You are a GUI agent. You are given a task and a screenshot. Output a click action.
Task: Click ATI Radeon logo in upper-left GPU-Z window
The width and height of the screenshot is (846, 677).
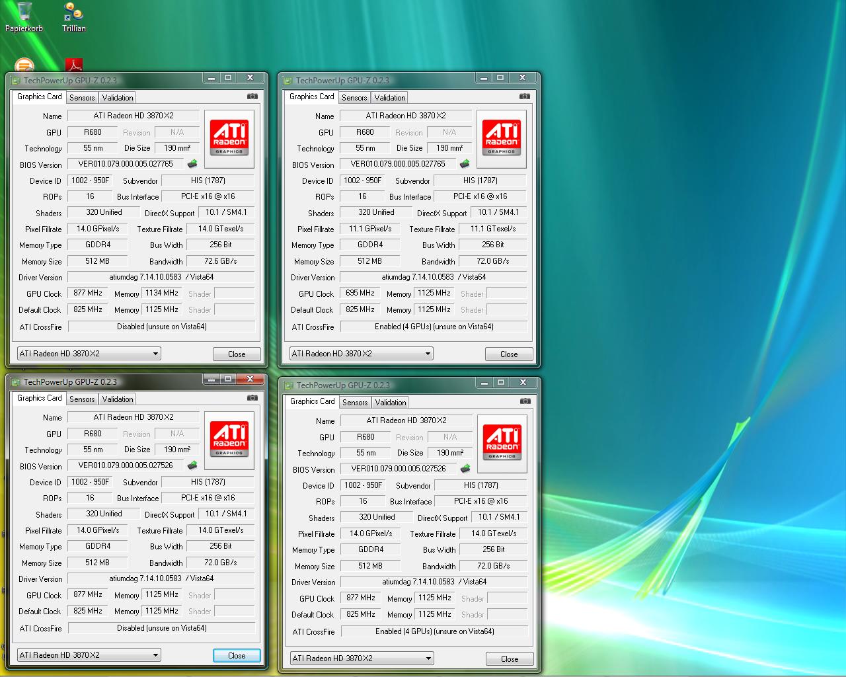(229, 138)
